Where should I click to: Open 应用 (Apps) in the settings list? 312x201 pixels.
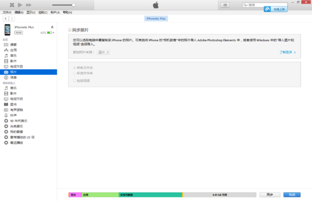tap(29, 50)
